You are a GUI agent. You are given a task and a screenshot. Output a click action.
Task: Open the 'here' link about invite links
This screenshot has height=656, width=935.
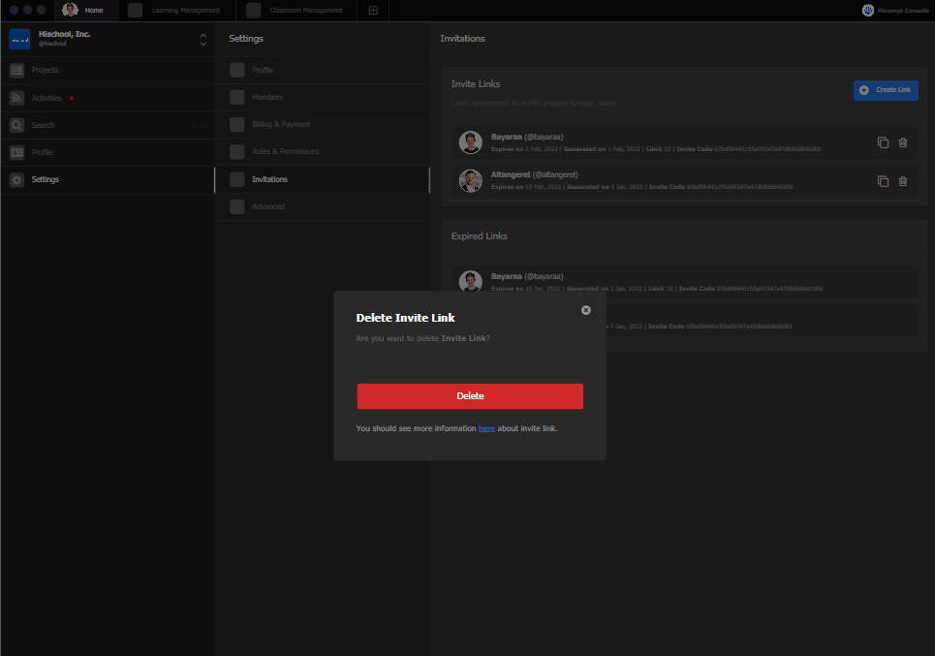click(x=486, y=428)
